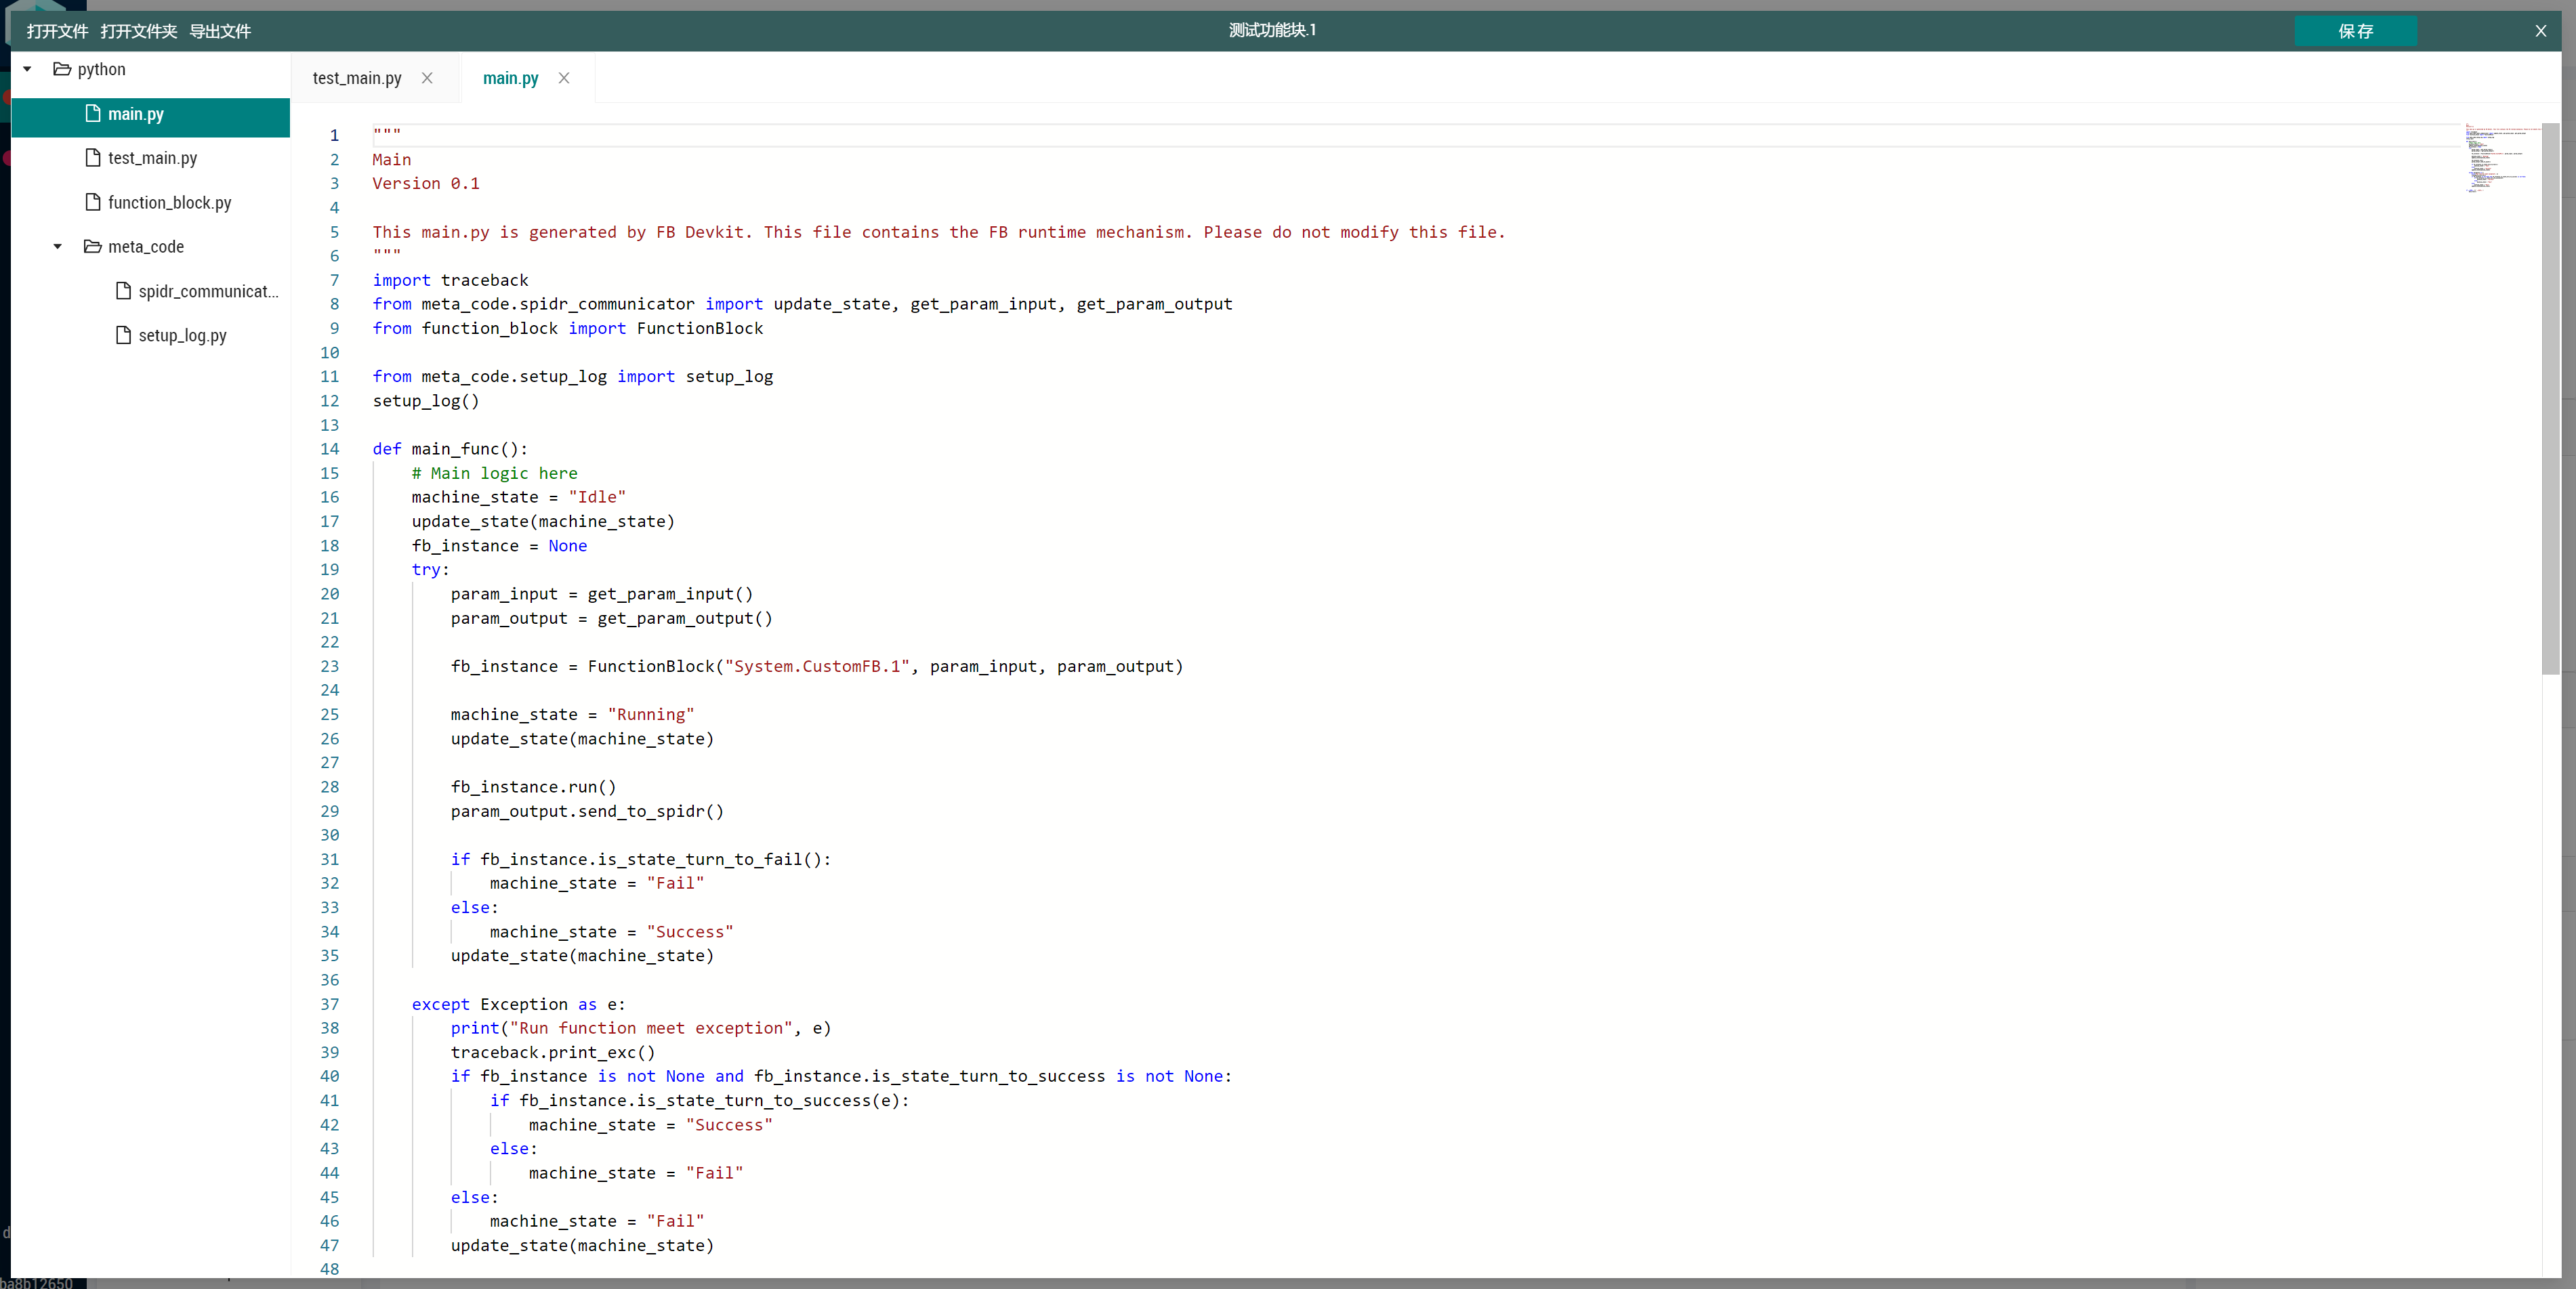The image size is (2576, 1289).
Task: Click file icon beside spidr_communicat...
Action: [x=124, y=290]
